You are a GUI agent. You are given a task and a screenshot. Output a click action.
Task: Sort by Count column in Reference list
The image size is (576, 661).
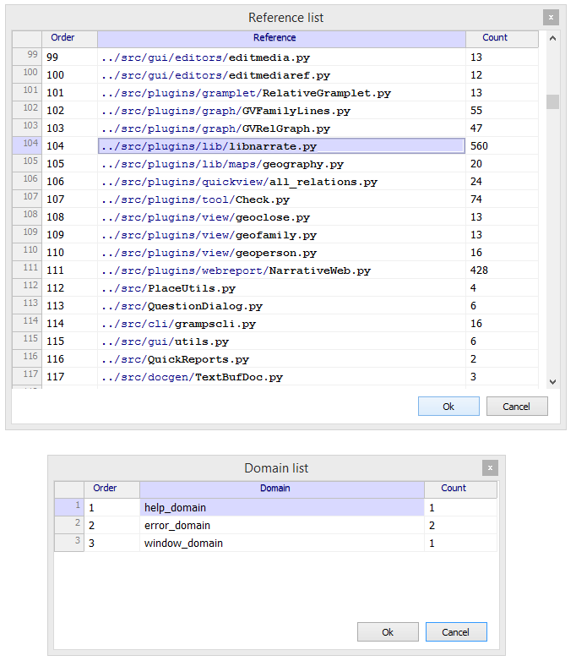(x=502, y=39)
